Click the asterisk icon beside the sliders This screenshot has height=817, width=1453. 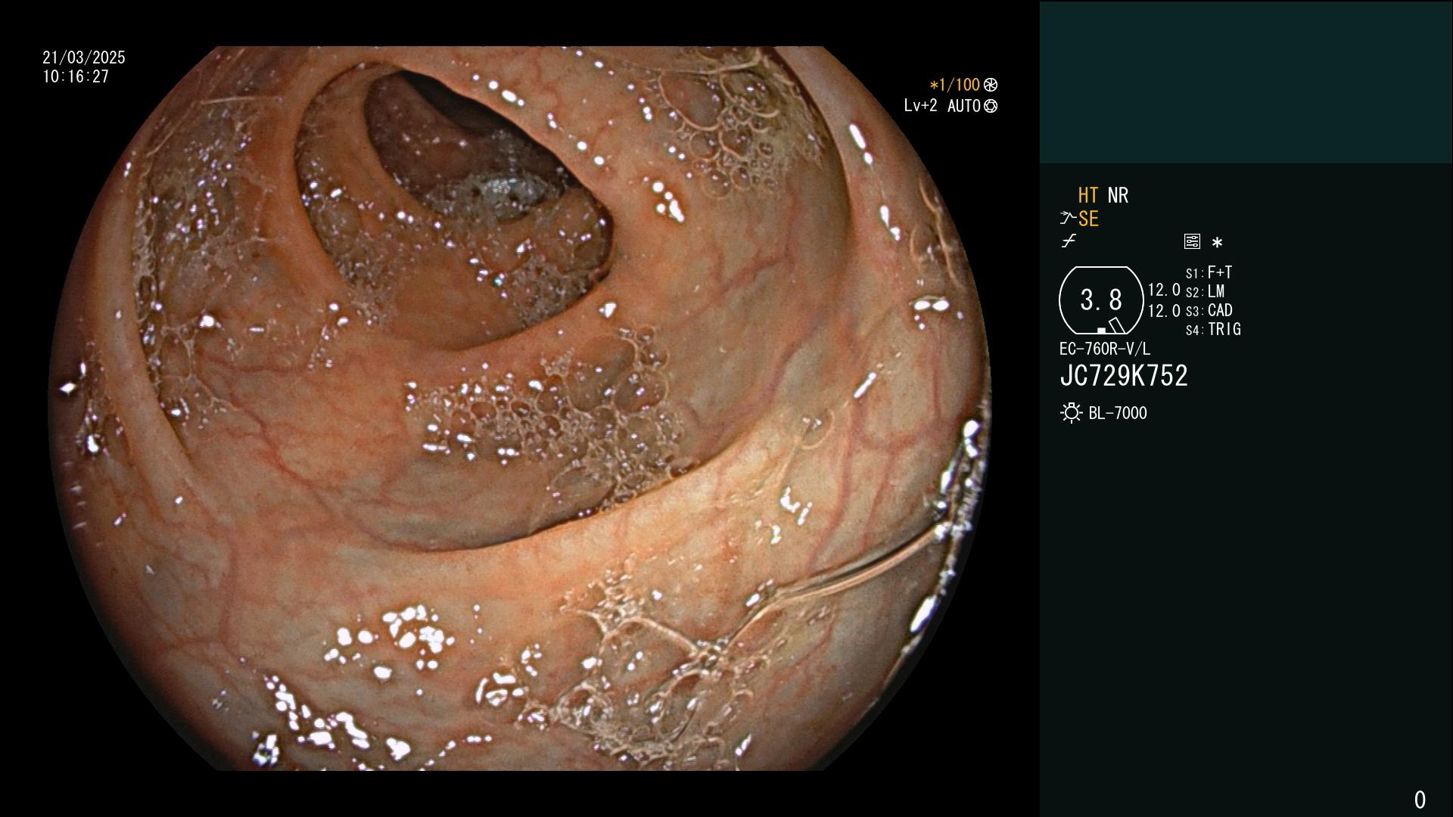(x=1217, y=243)
